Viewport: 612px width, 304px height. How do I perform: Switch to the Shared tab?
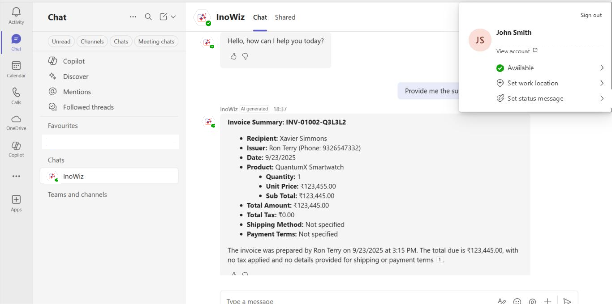pos(285,17)
